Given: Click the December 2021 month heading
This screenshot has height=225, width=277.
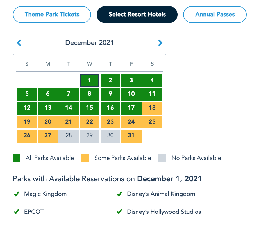Looking at the screenshot, I should point(89,43).
